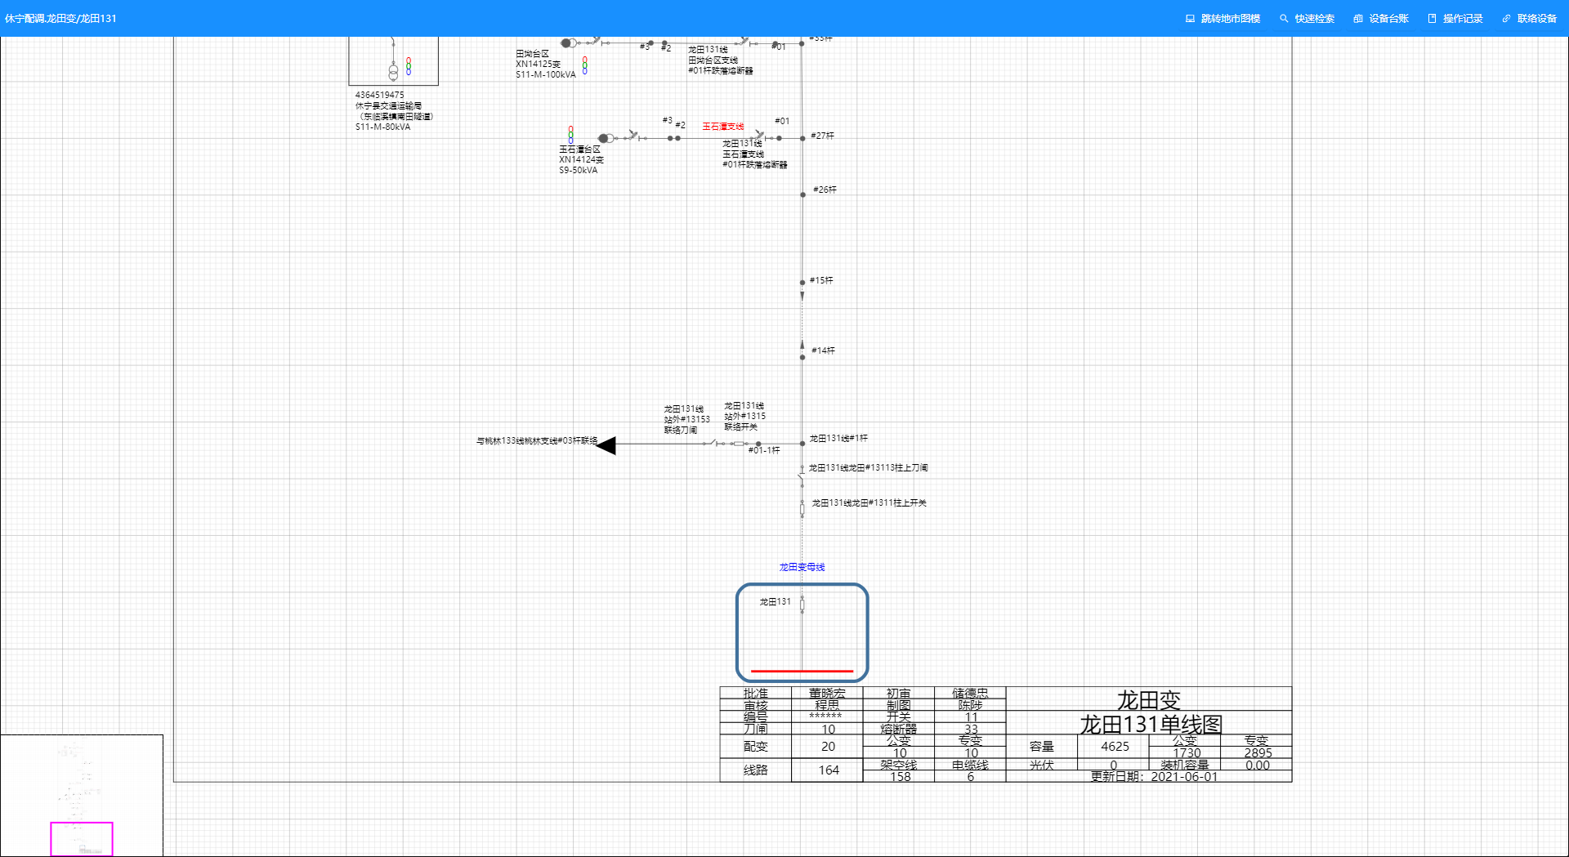Select the 龙田131 outgoing breaker symbol

coord(802,605)
